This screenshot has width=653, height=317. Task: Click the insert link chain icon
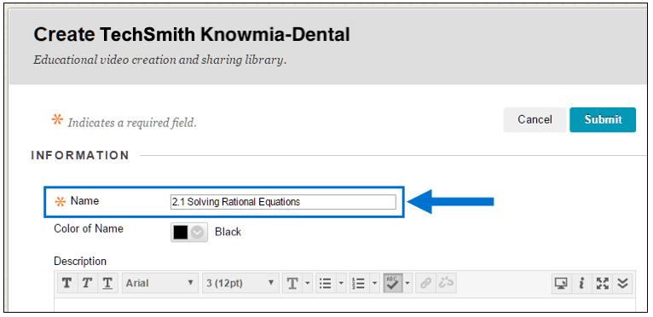[x=425, y=284]
